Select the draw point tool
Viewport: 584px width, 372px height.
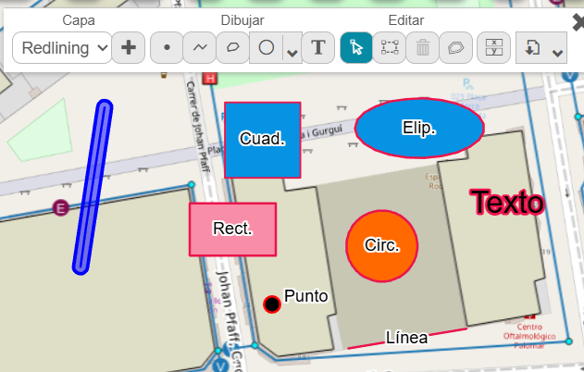[x=167, y=48]
